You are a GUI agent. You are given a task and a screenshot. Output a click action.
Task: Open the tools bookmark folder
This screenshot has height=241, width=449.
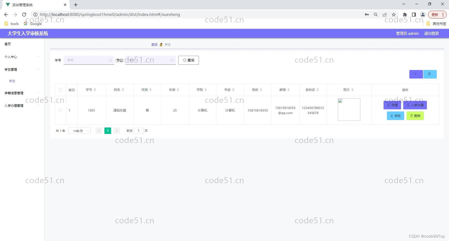coord(12,24)
